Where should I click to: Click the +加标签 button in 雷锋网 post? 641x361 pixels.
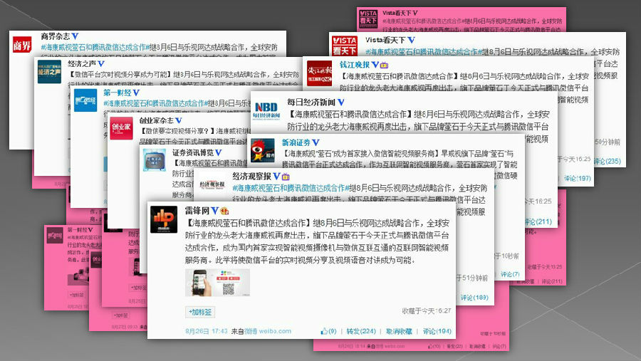(200, 312)
